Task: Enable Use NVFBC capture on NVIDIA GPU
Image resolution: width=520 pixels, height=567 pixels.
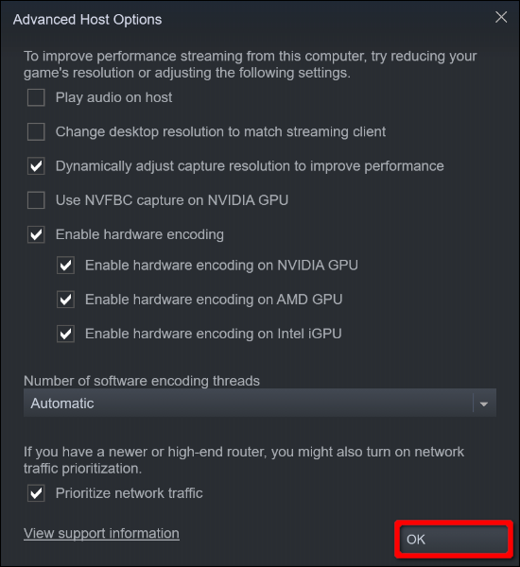Action: click(36, 200)
